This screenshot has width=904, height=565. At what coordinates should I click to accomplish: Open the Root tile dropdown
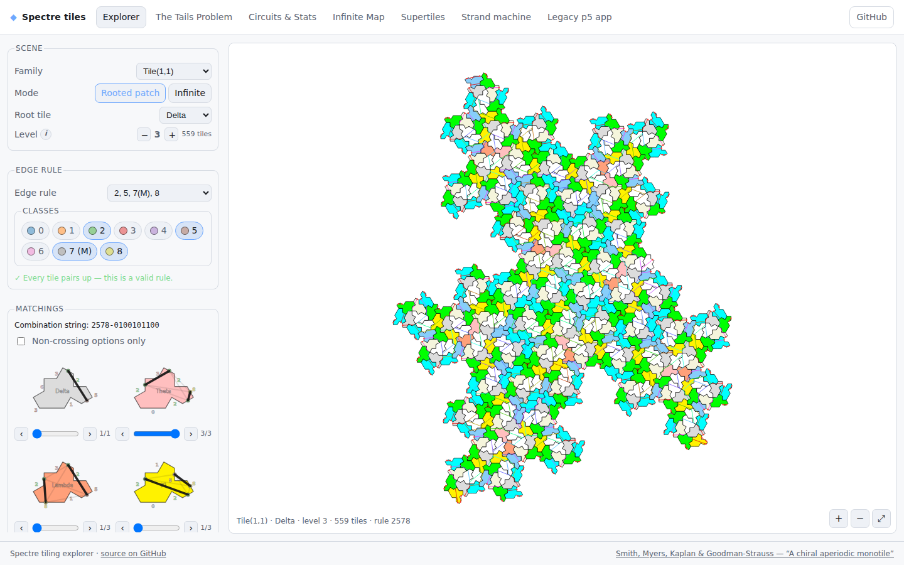185,116
